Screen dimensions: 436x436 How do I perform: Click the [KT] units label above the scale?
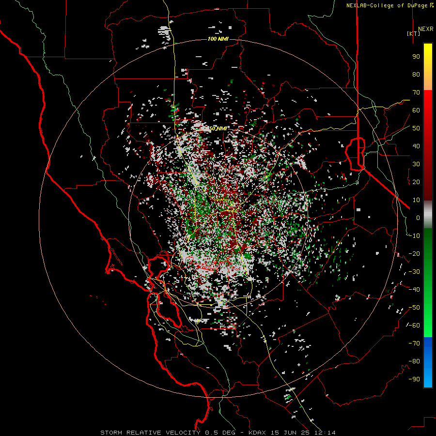tap(414, 33)
